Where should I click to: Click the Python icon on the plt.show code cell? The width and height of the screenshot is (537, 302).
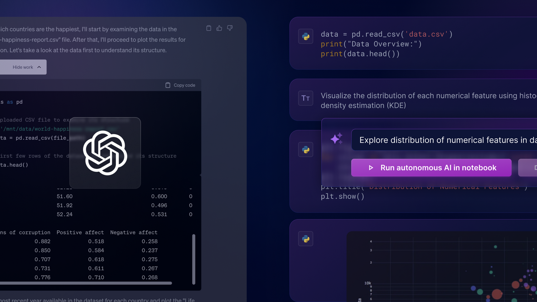pos(305,150)
